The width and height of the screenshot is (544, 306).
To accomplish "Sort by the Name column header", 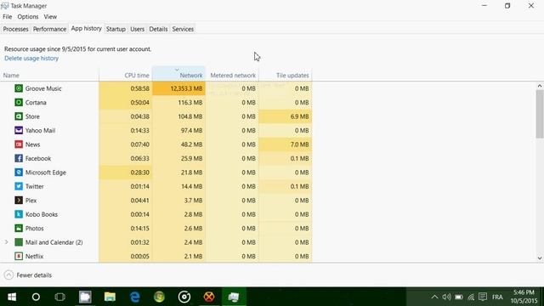I will [49, 75].
